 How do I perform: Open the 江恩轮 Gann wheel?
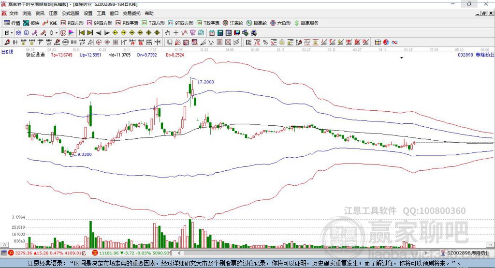point(233,23)
